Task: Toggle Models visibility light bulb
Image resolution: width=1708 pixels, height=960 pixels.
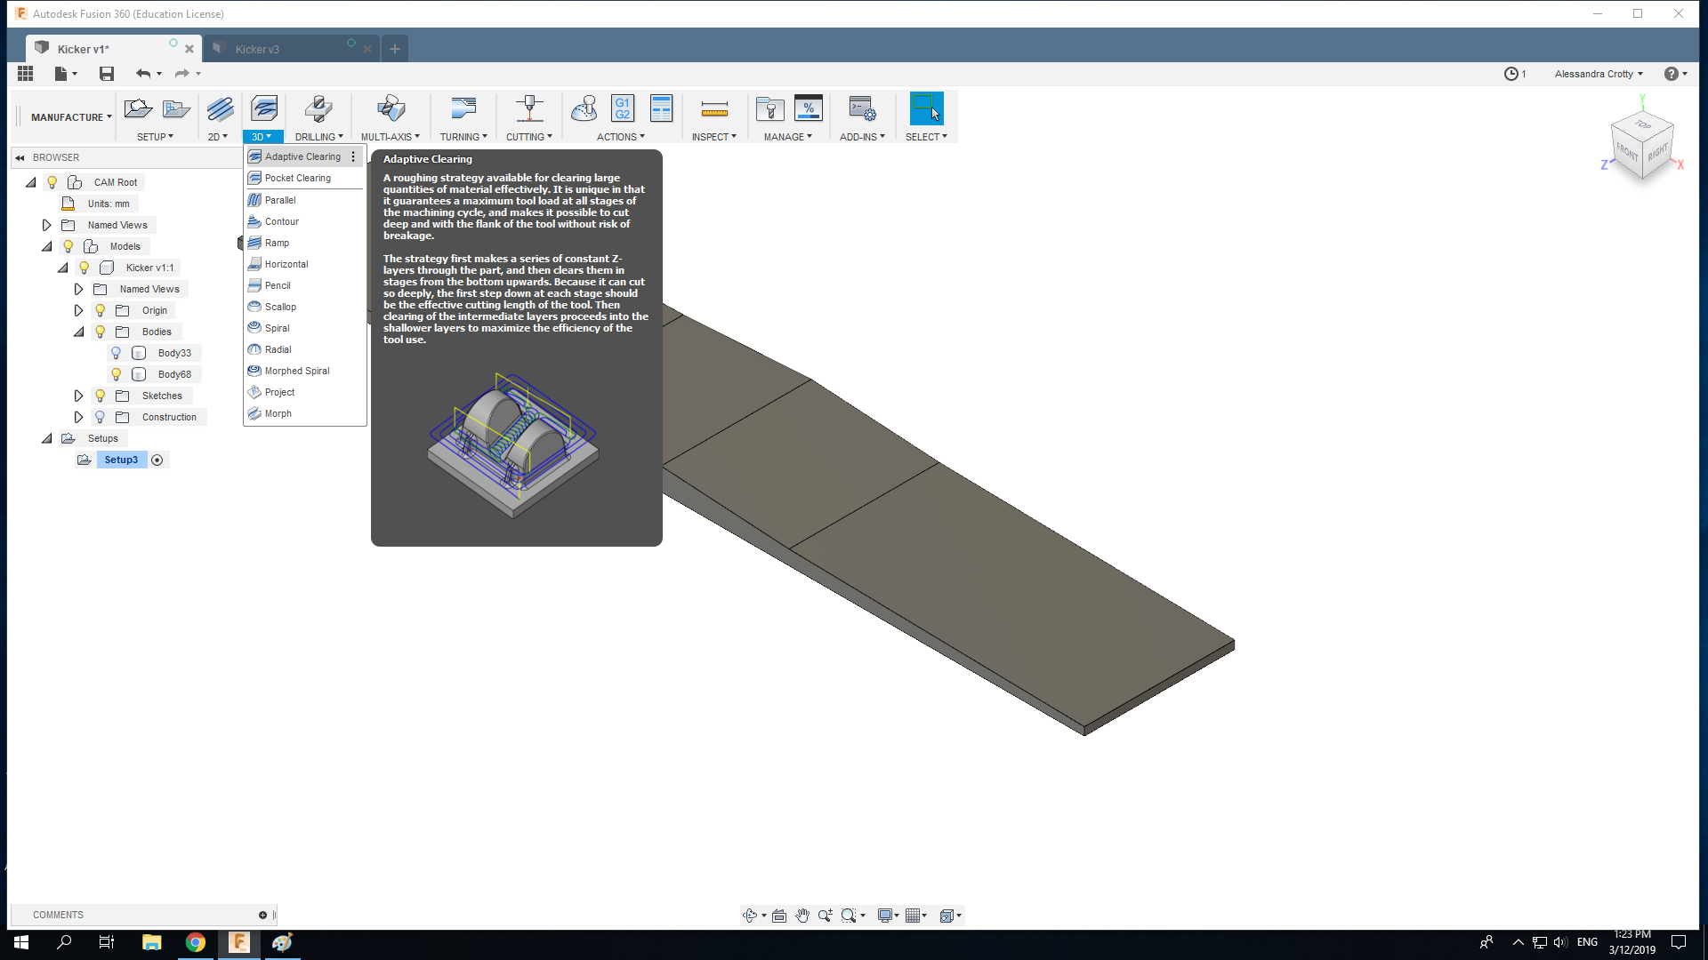Action: click(x=68, y=246)
